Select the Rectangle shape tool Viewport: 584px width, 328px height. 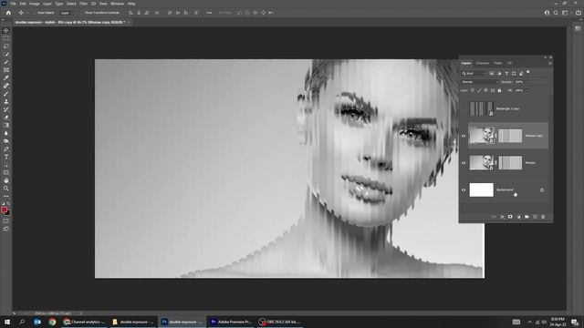(x=6, y=172)
